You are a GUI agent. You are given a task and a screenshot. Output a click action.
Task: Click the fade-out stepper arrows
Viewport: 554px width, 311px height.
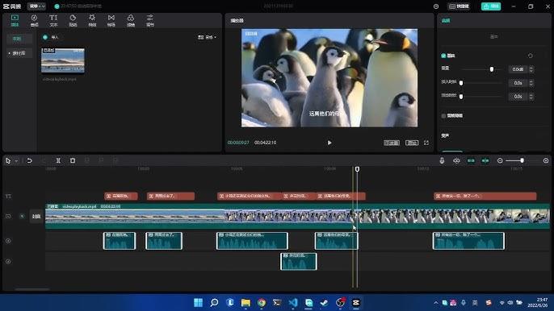(531, 96)
